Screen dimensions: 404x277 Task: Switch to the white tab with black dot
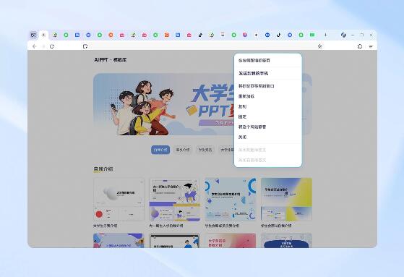(256, 35)
